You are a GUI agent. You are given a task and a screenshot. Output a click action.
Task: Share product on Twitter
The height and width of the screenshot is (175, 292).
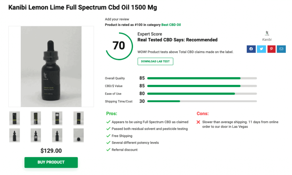[261, 49]
